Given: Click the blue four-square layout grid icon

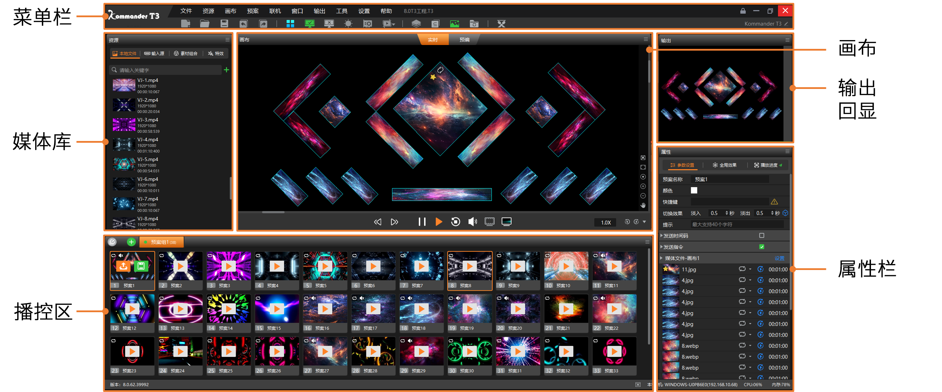Looking at the screenshot, I should click(290, 24).
